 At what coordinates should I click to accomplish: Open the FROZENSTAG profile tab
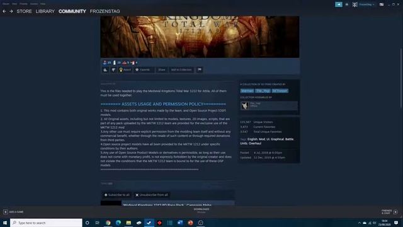coord(105,11)
